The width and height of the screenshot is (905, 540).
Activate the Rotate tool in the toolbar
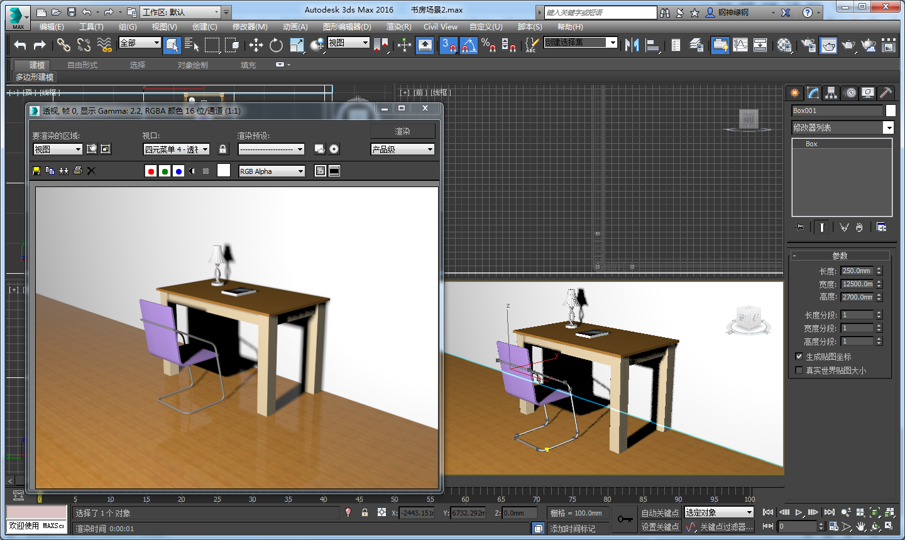pyautogui.click(x=276, y=45)
